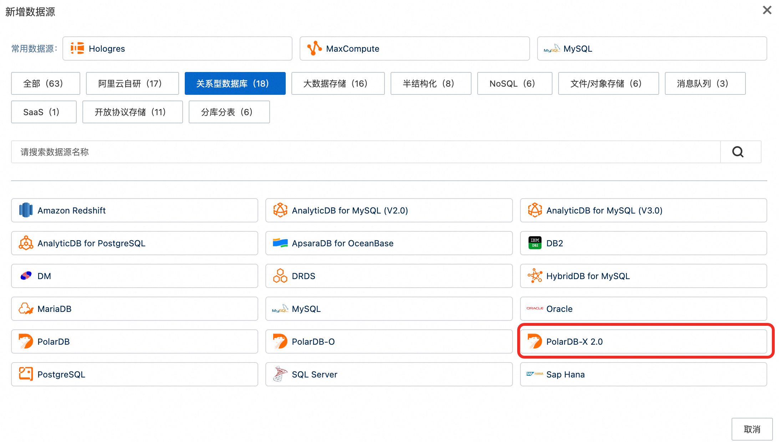
Task: Close the 新增数据源 dialog
Action: click(767, 10)
